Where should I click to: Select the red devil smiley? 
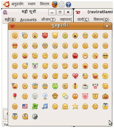pos(45,35)
